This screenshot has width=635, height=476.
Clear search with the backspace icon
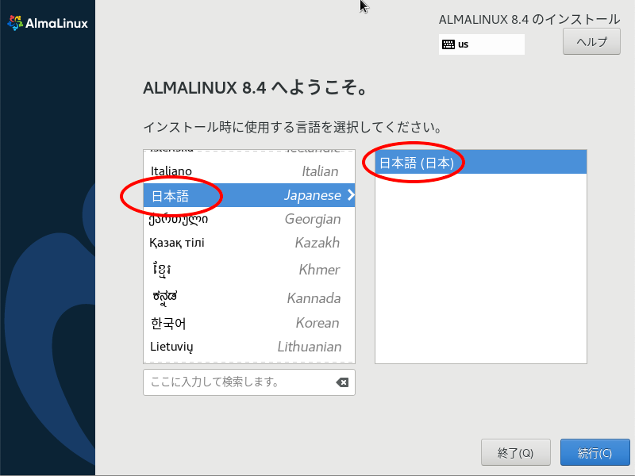342,382
